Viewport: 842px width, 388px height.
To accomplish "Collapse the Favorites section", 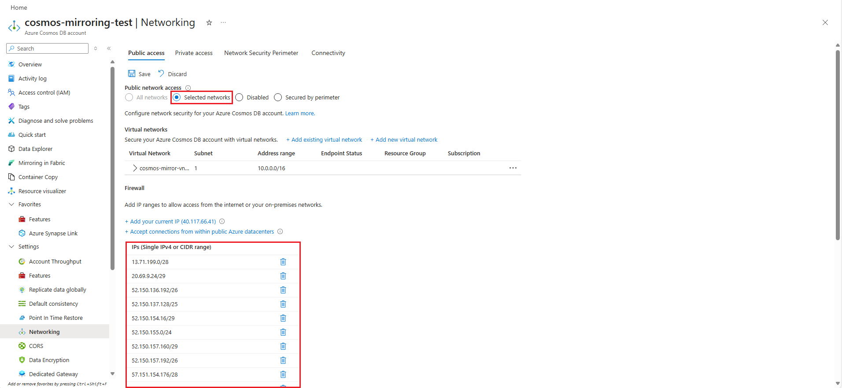I will click(11, 204).
